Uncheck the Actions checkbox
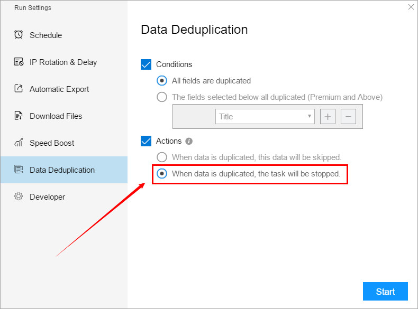This screenshot has width=418, height=309. pos(146,141)
